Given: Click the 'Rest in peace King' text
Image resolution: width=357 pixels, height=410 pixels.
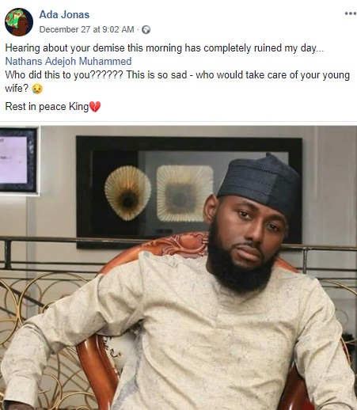Looking at the screenshot, I should [47, 107].
